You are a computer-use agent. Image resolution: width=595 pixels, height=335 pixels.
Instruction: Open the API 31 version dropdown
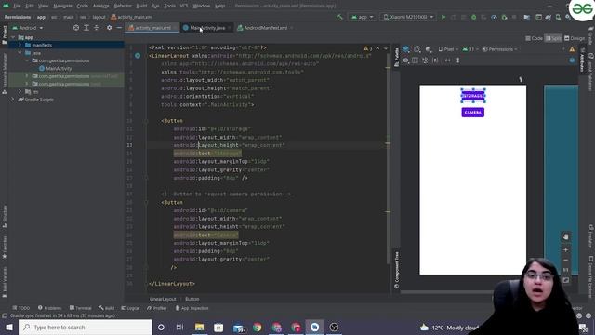469,49
